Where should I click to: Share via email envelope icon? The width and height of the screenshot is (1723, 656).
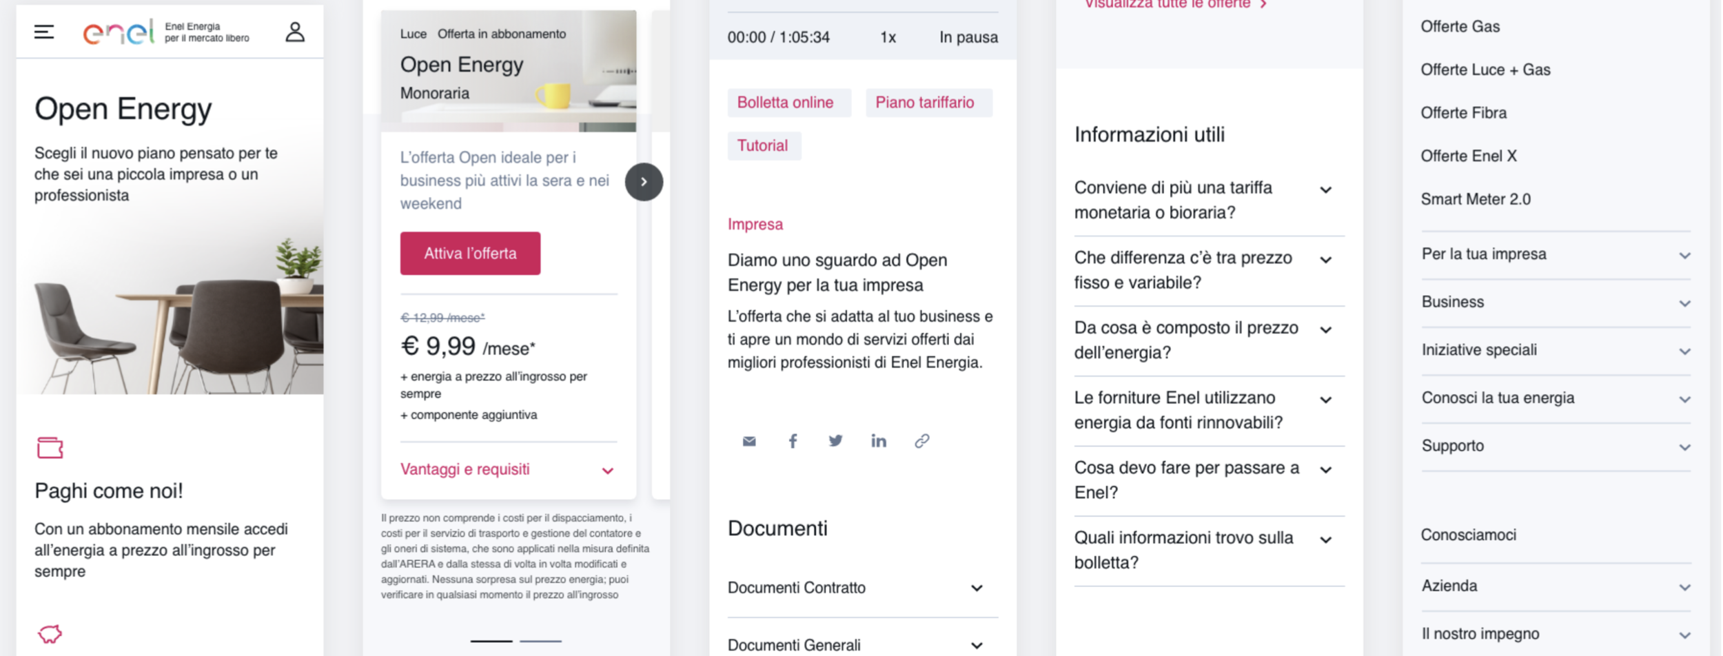point(749,441)
